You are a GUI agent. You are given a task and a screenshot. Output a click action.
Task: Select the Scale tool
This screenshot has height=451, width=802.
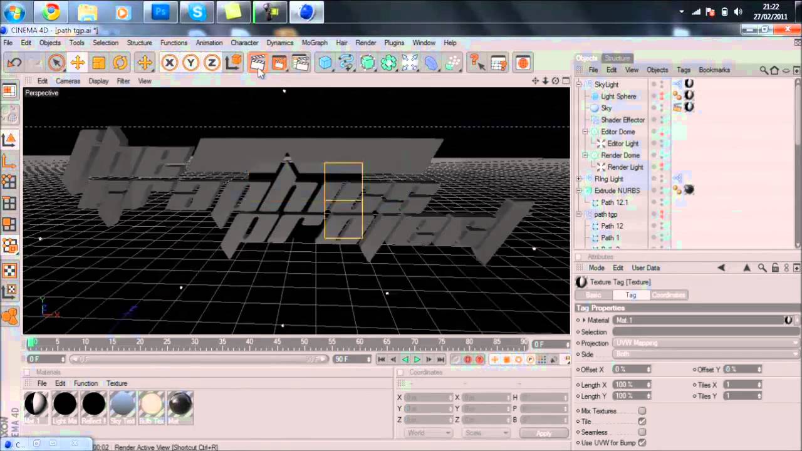pos(99,63)
